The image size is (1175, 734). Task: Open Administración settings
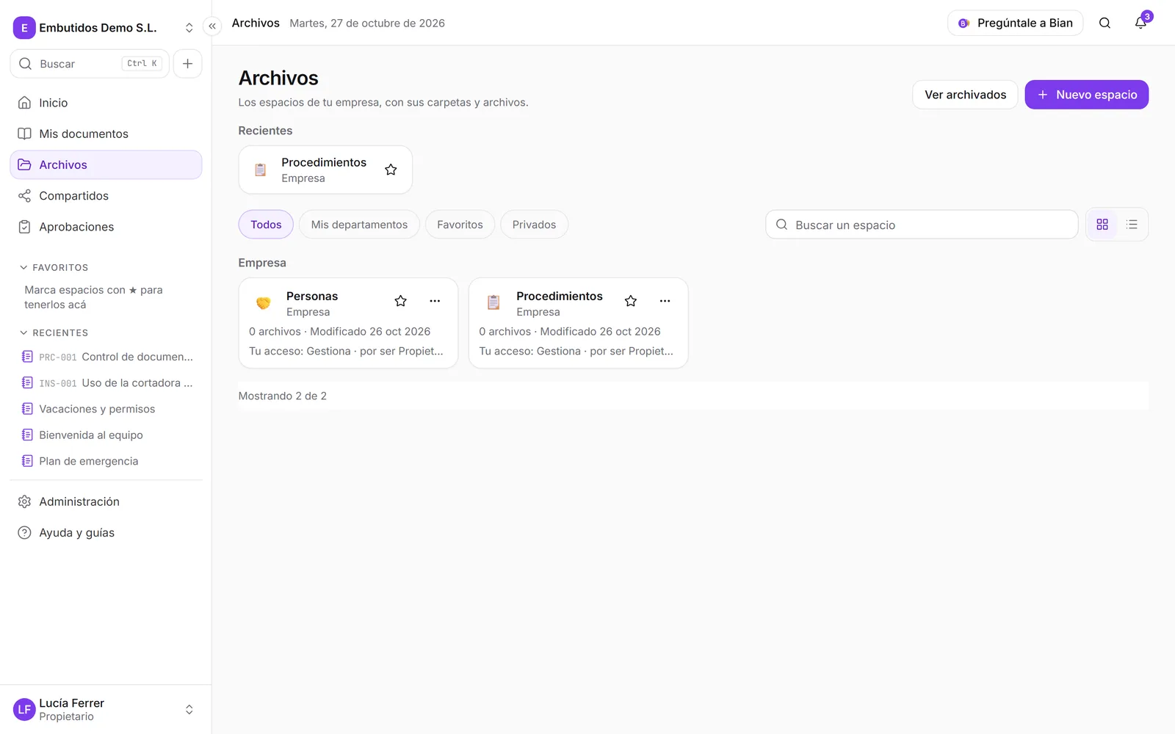[x=106, y=501]
